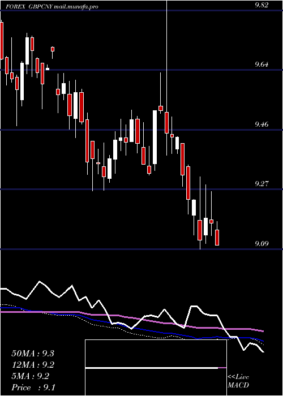Click the '12MA : 9.2' reading

coord(33,365)
